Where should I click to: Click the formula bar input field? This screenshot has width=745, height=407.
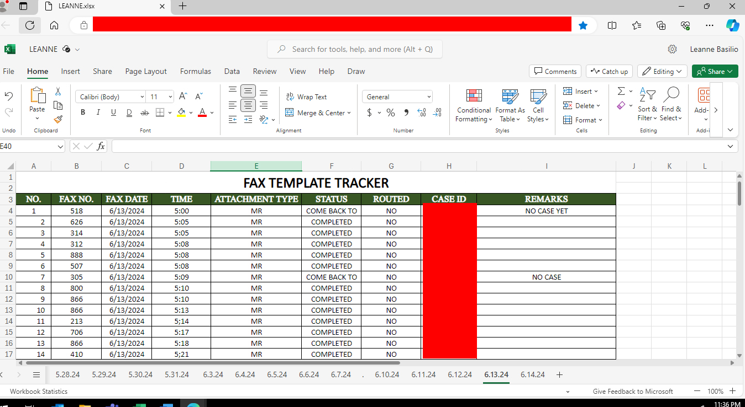pos(418,146)
